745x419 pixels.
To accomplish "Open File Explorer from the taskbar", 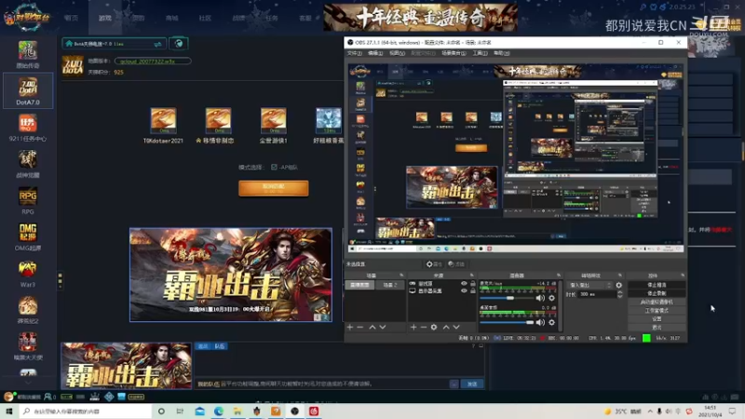I will [x=237, y=412].
